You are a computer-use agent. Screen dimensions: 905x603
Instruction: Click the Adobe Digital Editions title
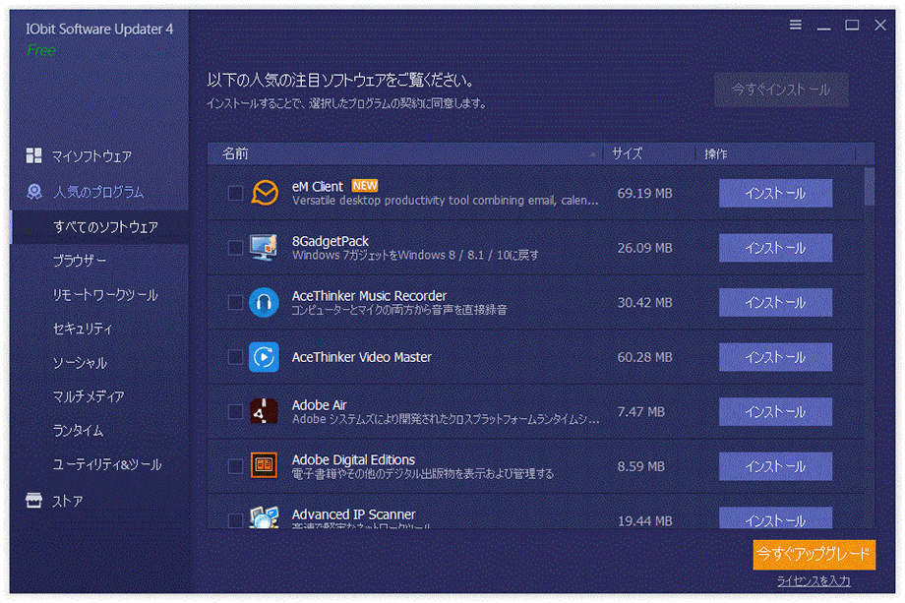click(x=353, y=459)
